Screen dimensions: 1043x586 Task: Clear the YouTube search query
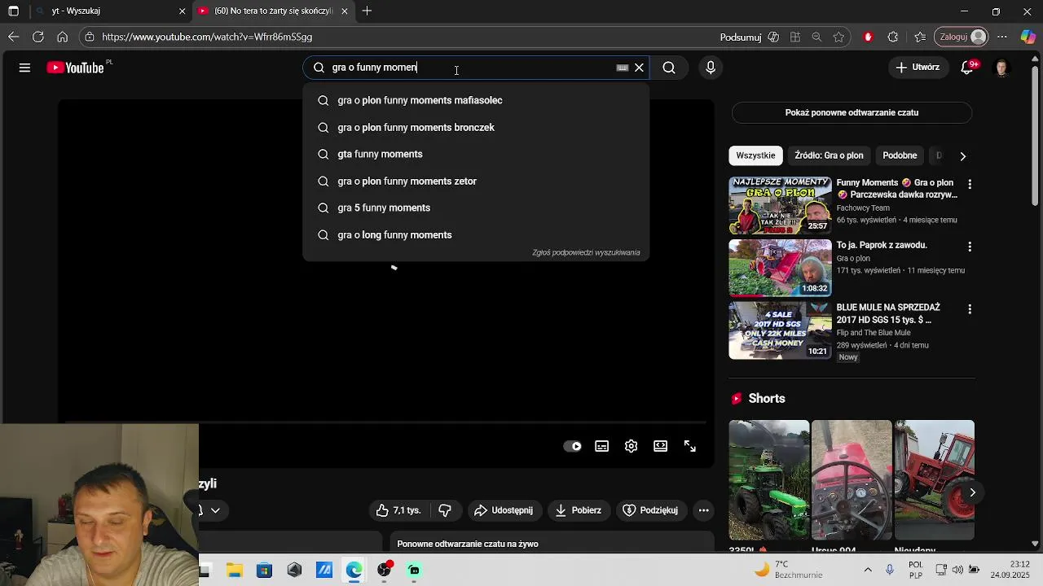(640, 68)
